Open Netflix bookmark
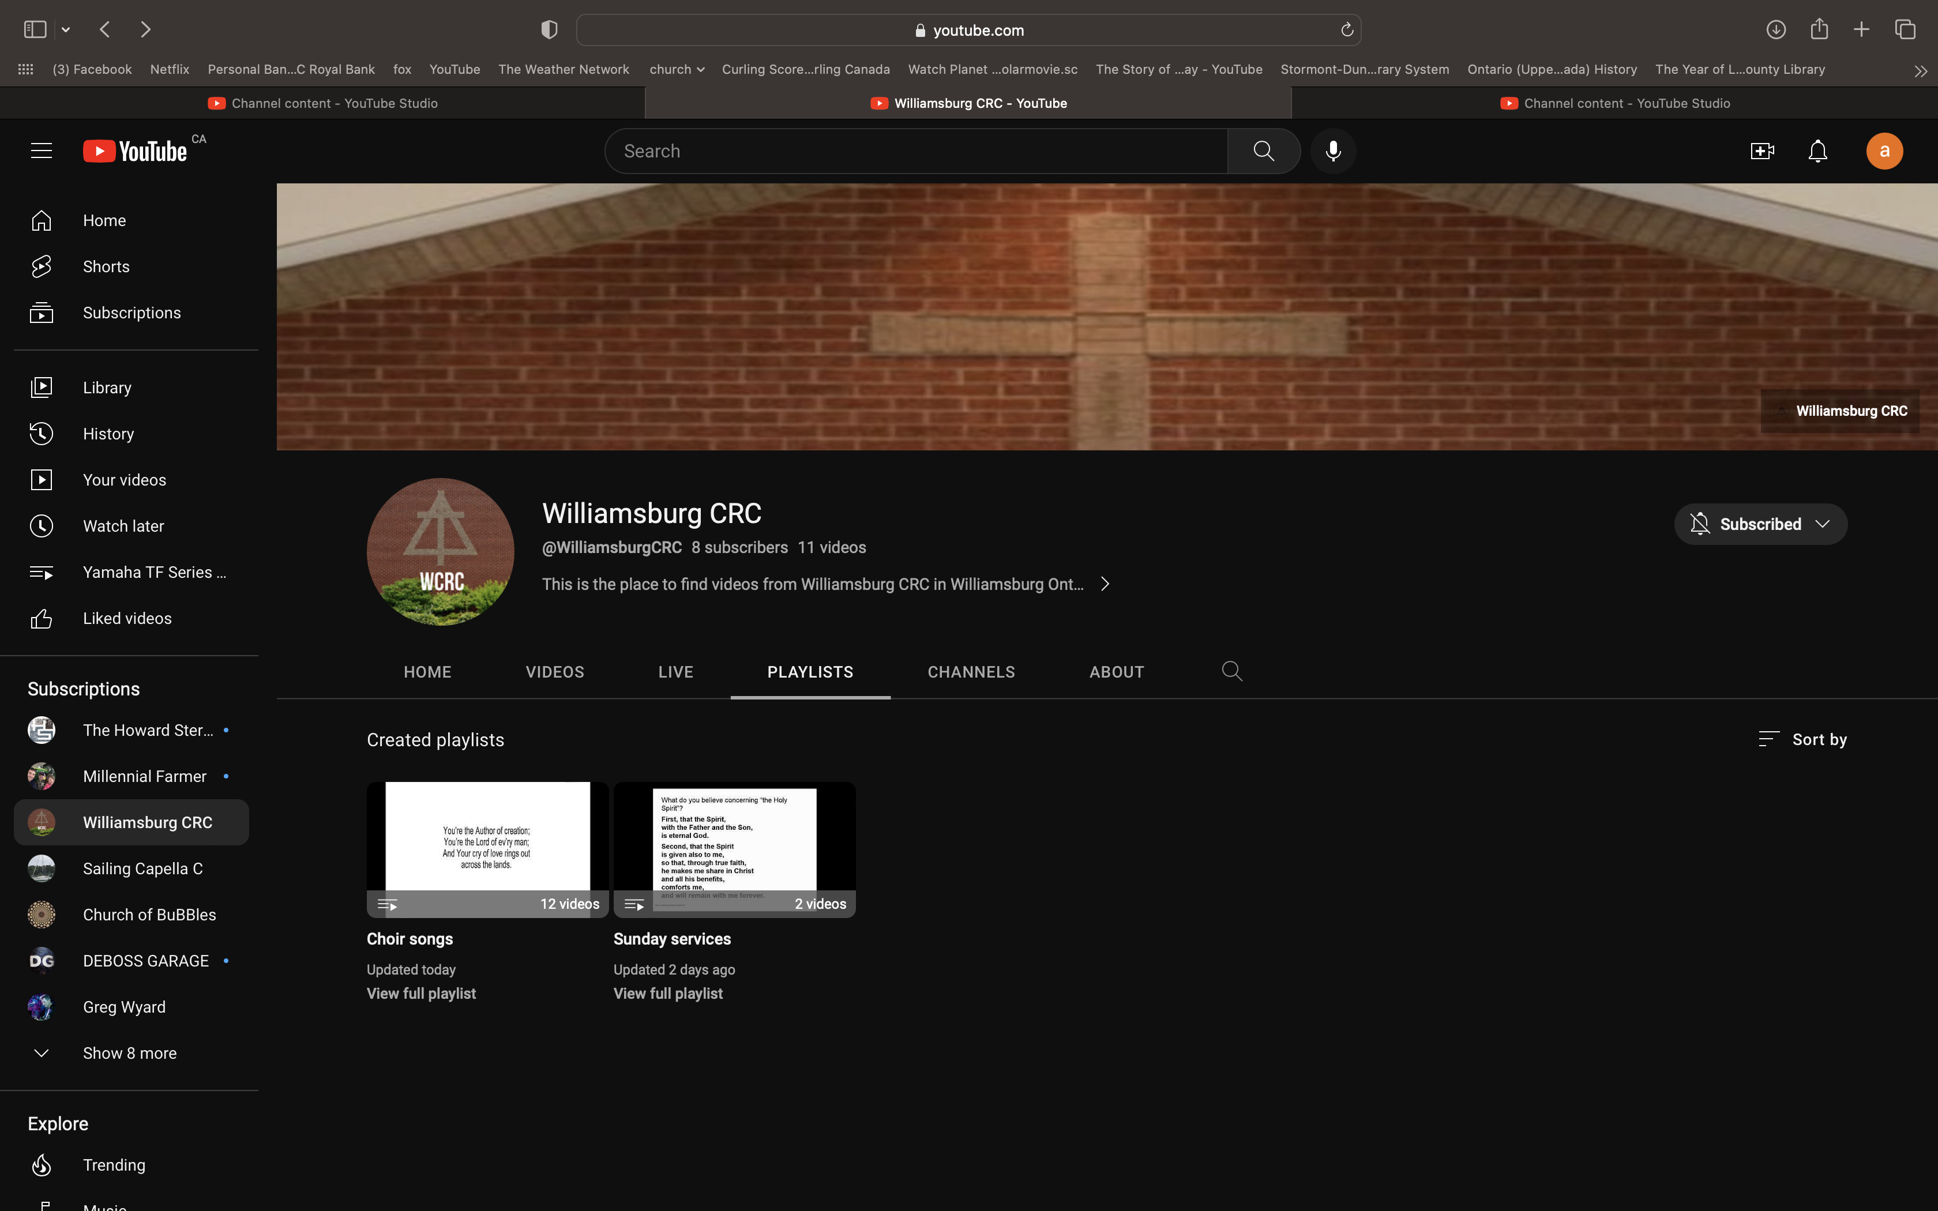This screenshot has height=1211, width=1938. pos(170,70)
